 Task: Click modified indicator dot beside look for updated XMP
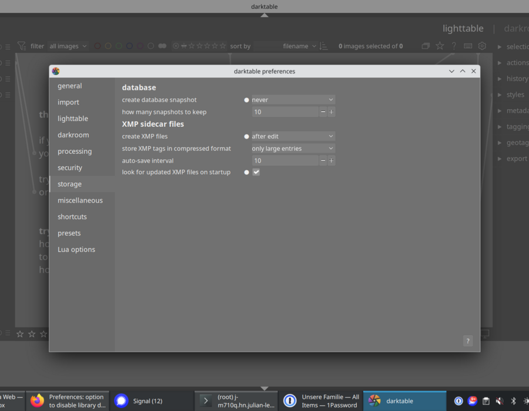pos(246,173)
